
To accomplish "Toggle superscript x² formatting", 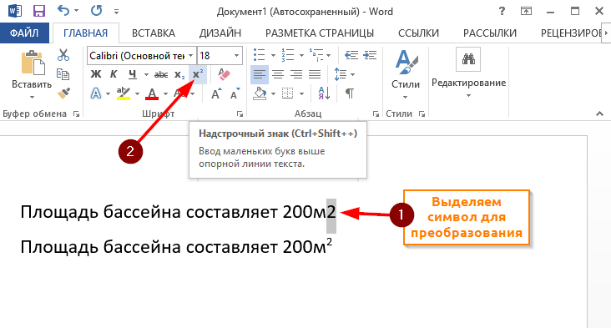I will click(x=198, y=74).
